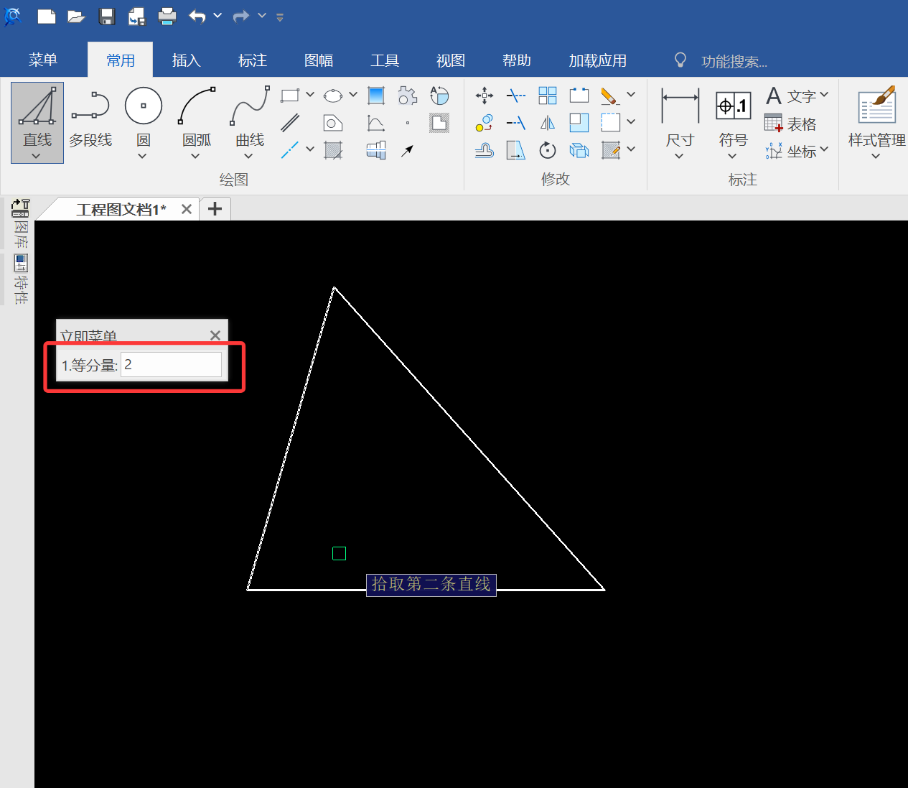908x788 pixels.
Task: Open a file with folder icon
Action: pos(77,17)
